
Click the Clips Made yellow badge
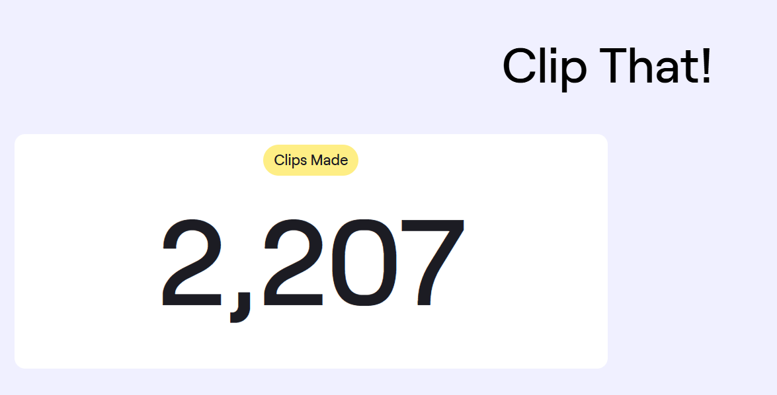311,160
